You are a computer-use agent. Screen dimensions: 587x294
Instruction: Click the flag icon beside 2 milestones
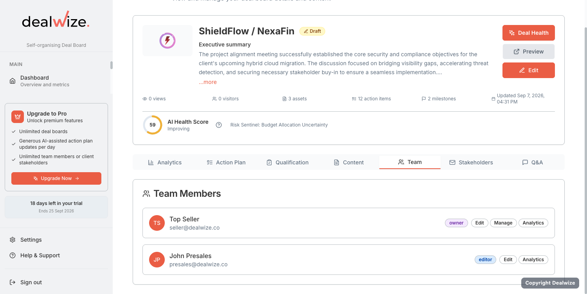click(x=424, y=99)
